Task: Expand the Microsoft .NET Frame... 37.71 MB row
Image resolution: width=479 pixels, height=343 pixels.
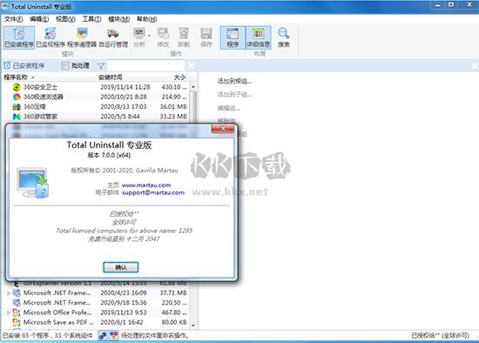Action: click(x=8, y=293)
